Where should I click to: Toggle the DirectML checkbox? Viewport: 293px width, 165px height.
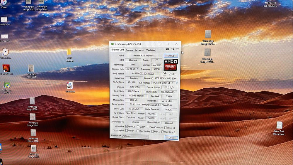(166, 128)
